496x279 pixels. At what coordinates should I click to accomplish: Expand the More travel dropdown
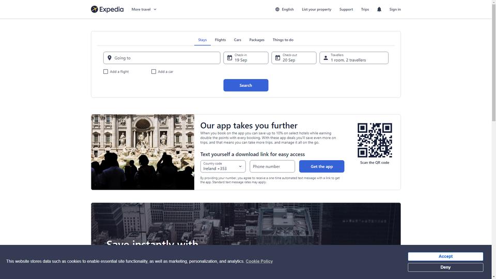point(144,9)
